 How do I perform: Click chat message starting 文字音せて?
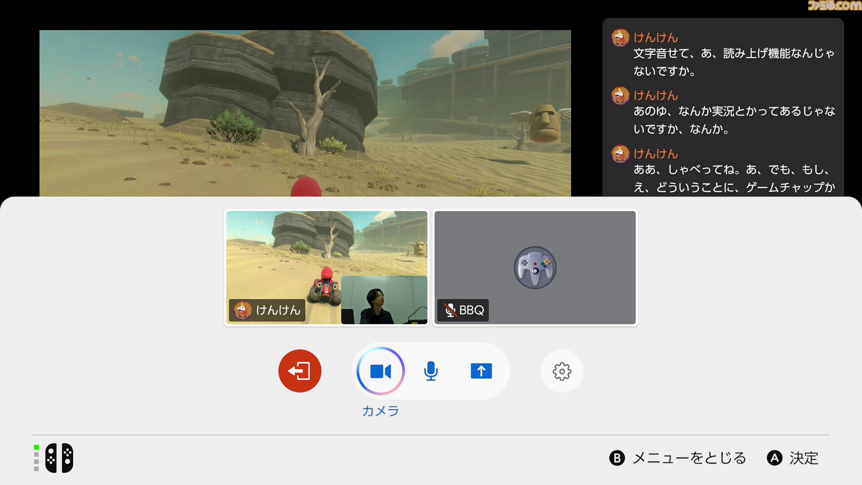pyautogui.click(x=734, y=62)
